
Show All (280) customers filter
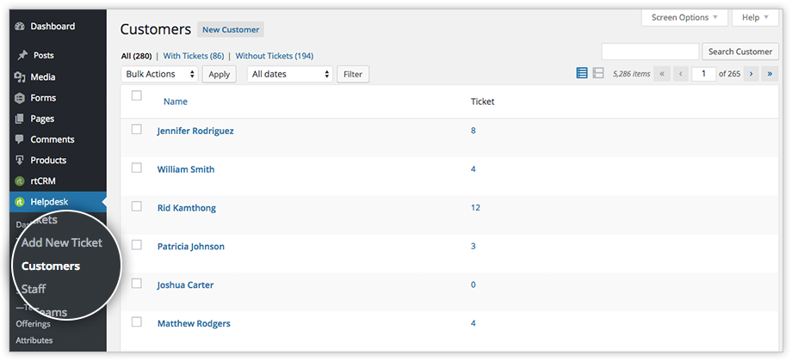point(136,57)
